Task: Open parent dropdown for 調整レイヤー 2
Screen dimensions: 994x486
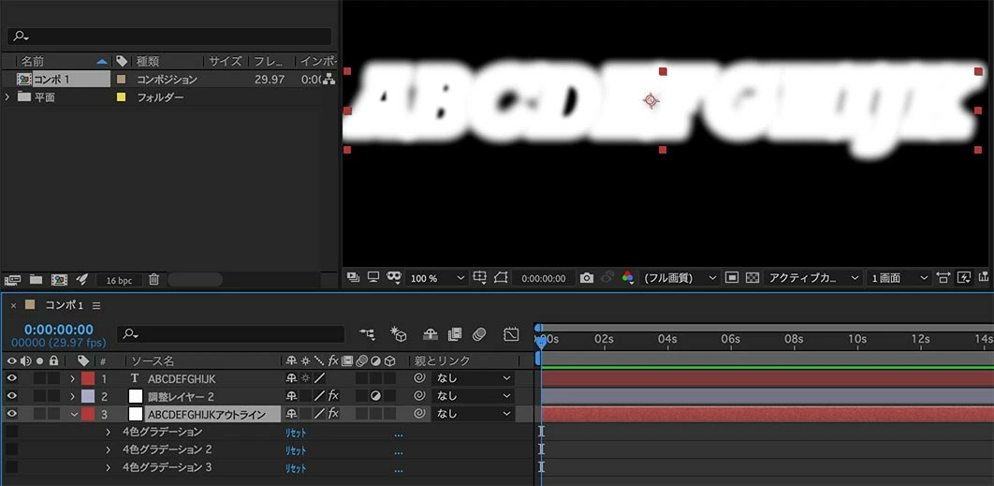Action: (x=473, y=396)
